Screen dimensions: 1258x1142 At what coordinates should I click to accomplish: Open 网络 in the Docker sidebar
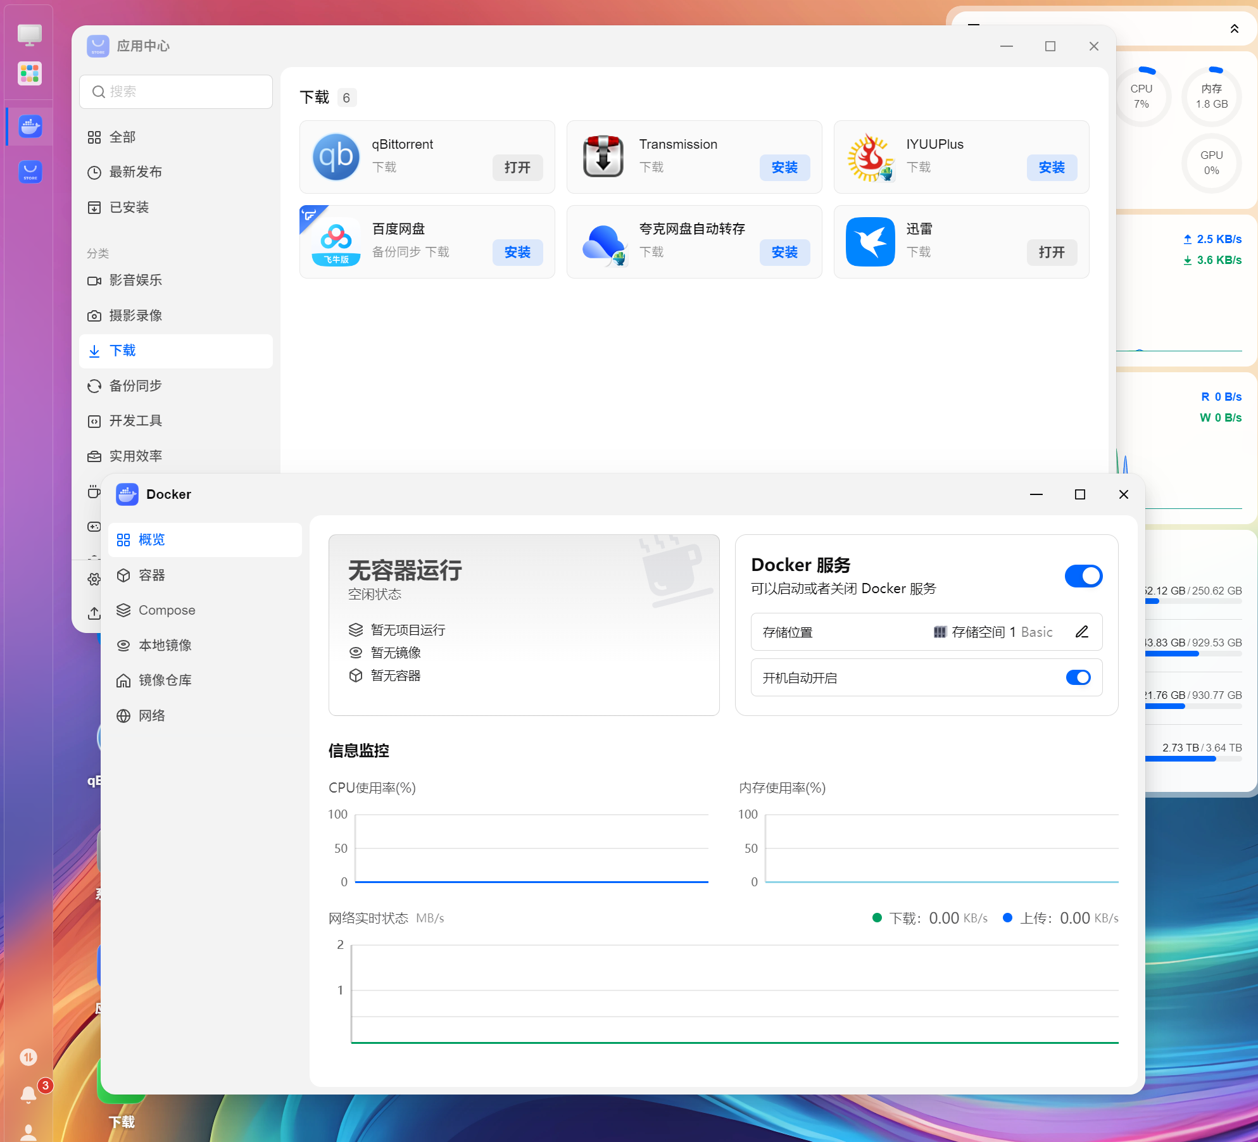204,715
